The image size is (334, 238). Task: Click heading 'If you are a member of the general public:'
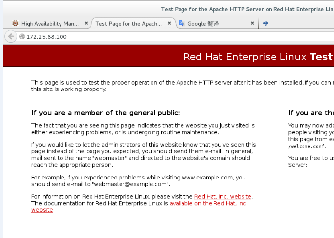pyautogui.click(x=106, y=113)
